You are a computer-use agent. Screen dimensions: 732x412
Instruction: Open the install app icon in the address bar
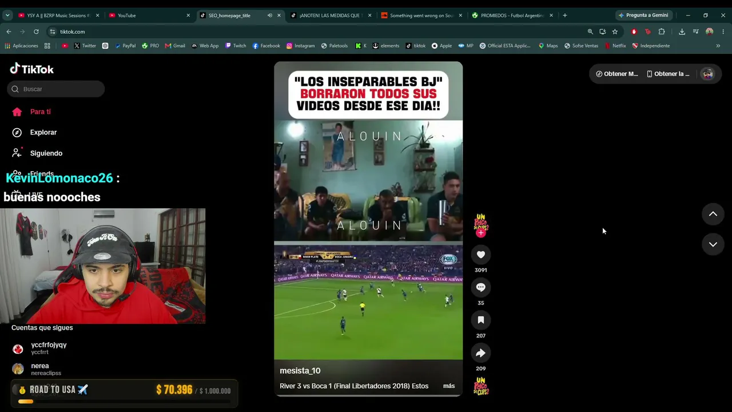click(x=602, y=31)
